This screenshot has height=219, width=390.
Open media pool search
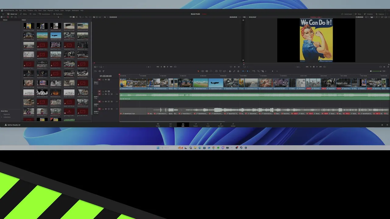(80, 17)
